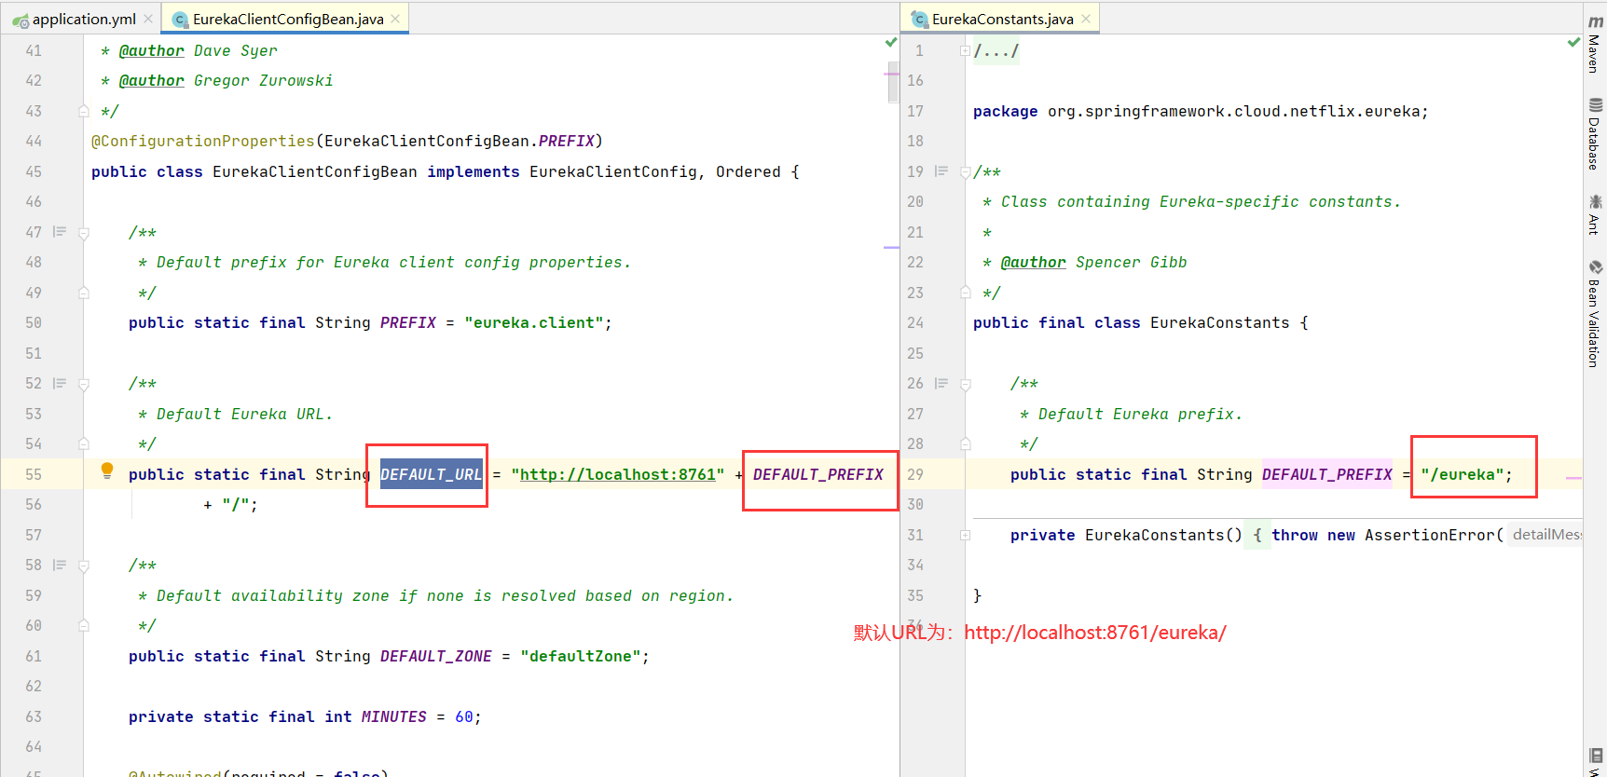The image size is (1607, 777).
Task: Open the Bean Validation tool window
Action: pos(1595,313)
